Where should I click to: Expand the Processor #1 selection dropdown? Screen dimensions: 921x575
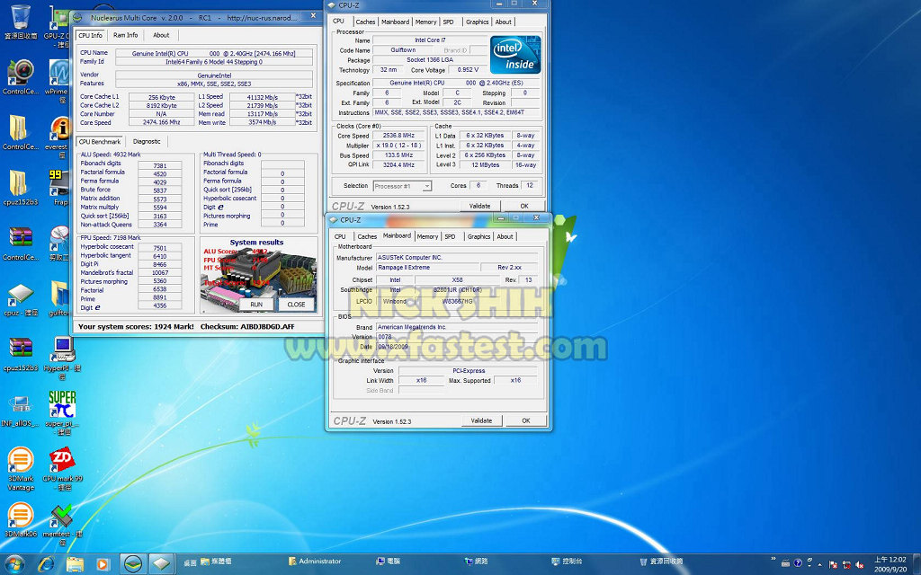402,186
